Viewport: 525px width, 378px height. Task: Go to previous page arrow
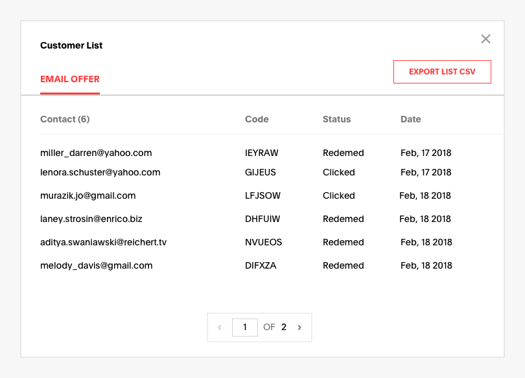click(x=220, y=328)
